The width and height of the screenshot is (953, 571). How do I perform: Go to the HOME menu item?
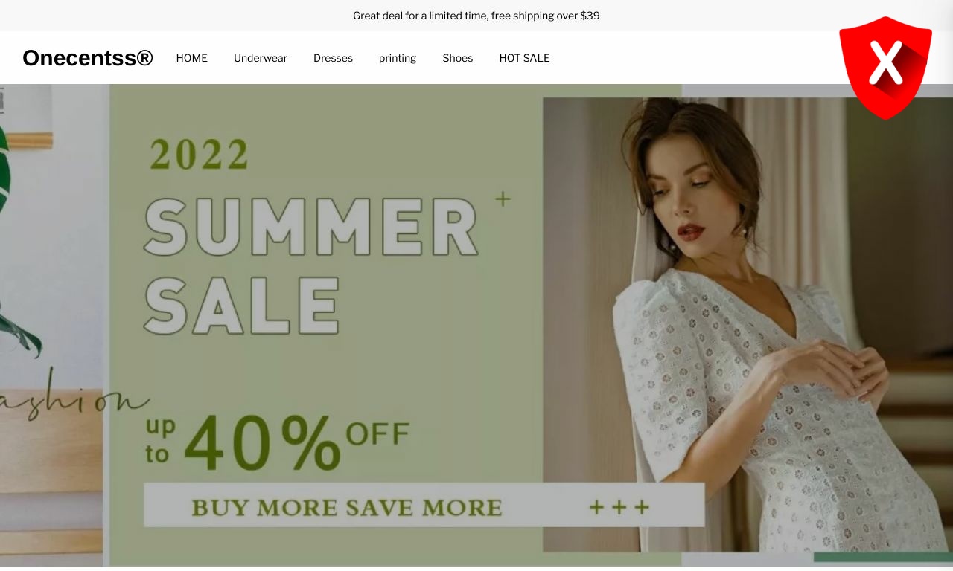point(192,58)
